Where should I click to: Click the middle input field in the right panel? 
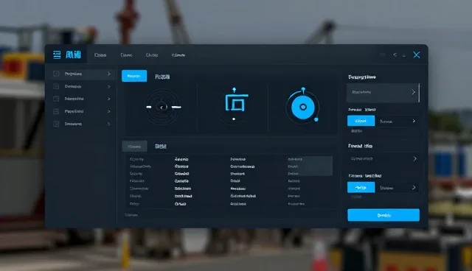383,158
